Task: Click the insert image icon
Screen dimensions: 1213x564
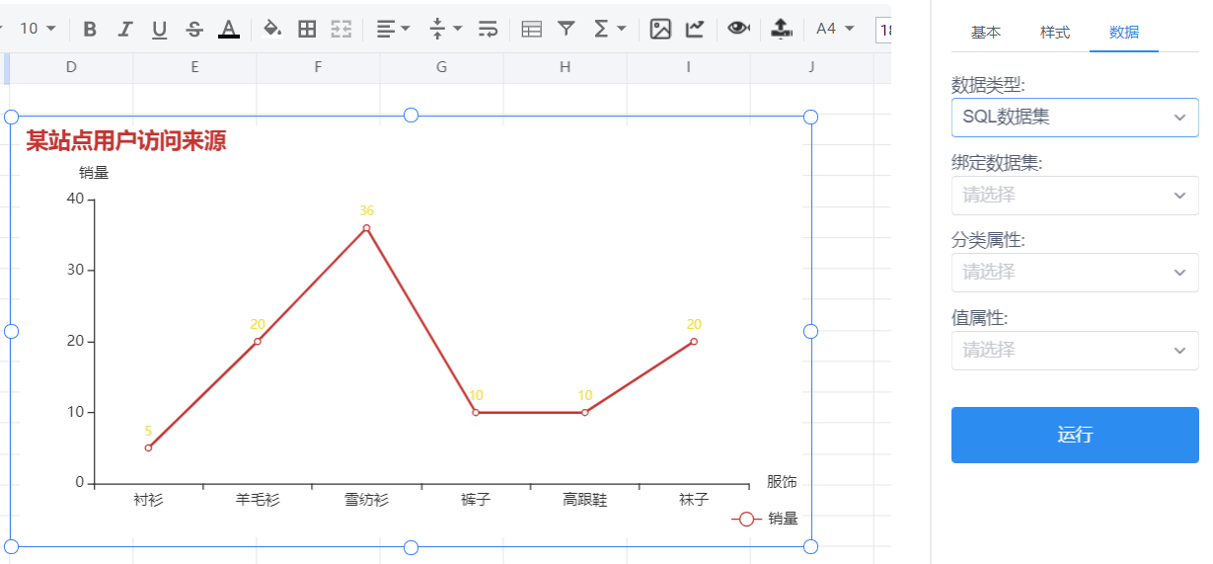Action: click(x=660, y=29)
